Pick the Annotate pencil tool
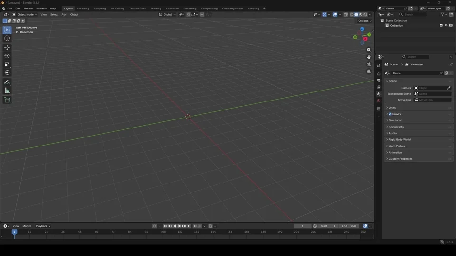The width and height of the screenshot is (456, 256). [7, 82]
